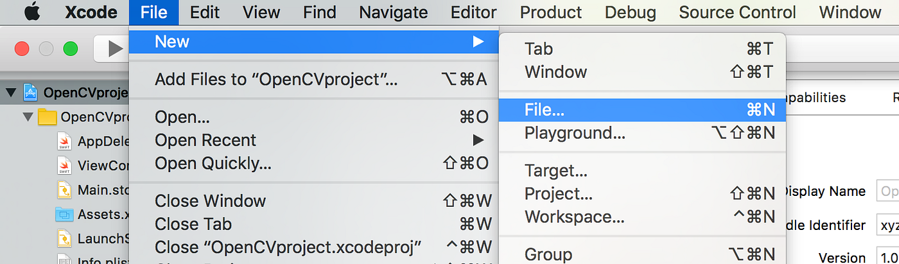899x264 pixels.
Task: Select the AppDelegate Swift file icon
Action: [64, 141]
